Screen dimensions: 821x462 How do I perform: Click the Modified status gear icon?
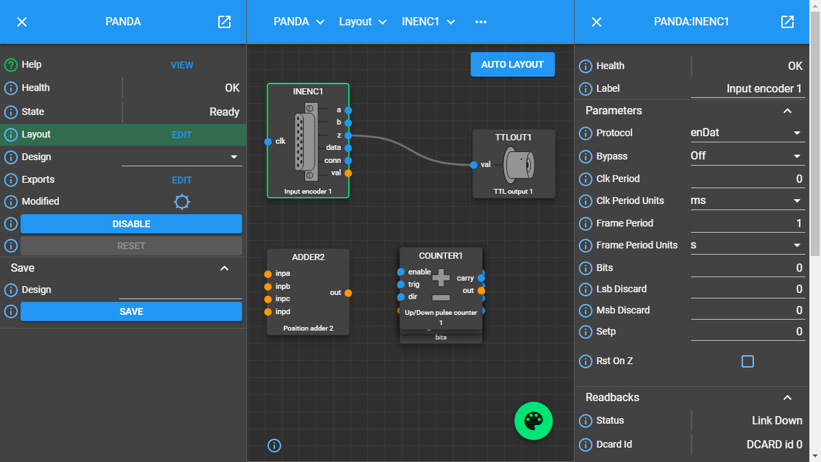182,202
